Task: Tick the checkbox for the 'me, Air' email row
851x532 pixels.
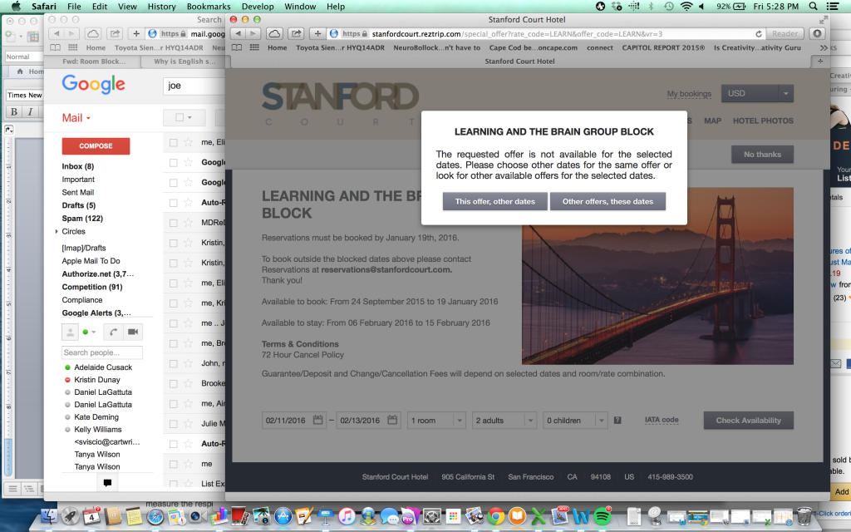Action: point(173,404)
